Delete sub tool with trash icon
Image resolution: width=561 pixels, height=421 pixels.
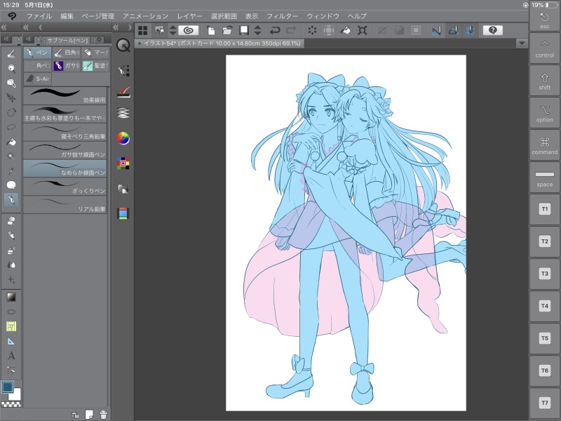pos(103,414)
